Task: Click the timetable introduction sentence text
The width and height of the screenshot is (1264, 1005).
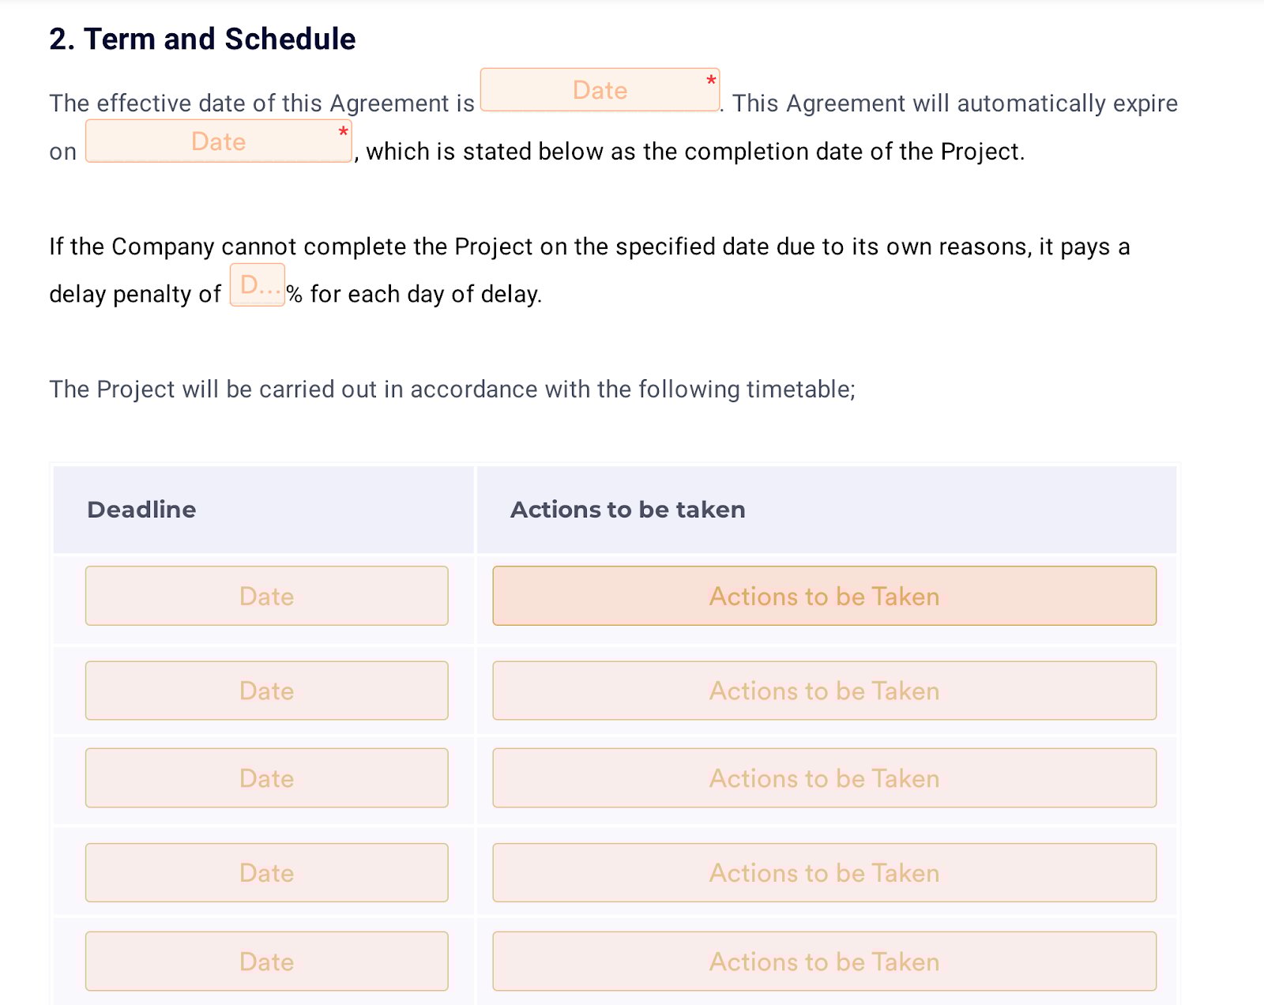Action: pyautogui.click(x=452, y=389)
